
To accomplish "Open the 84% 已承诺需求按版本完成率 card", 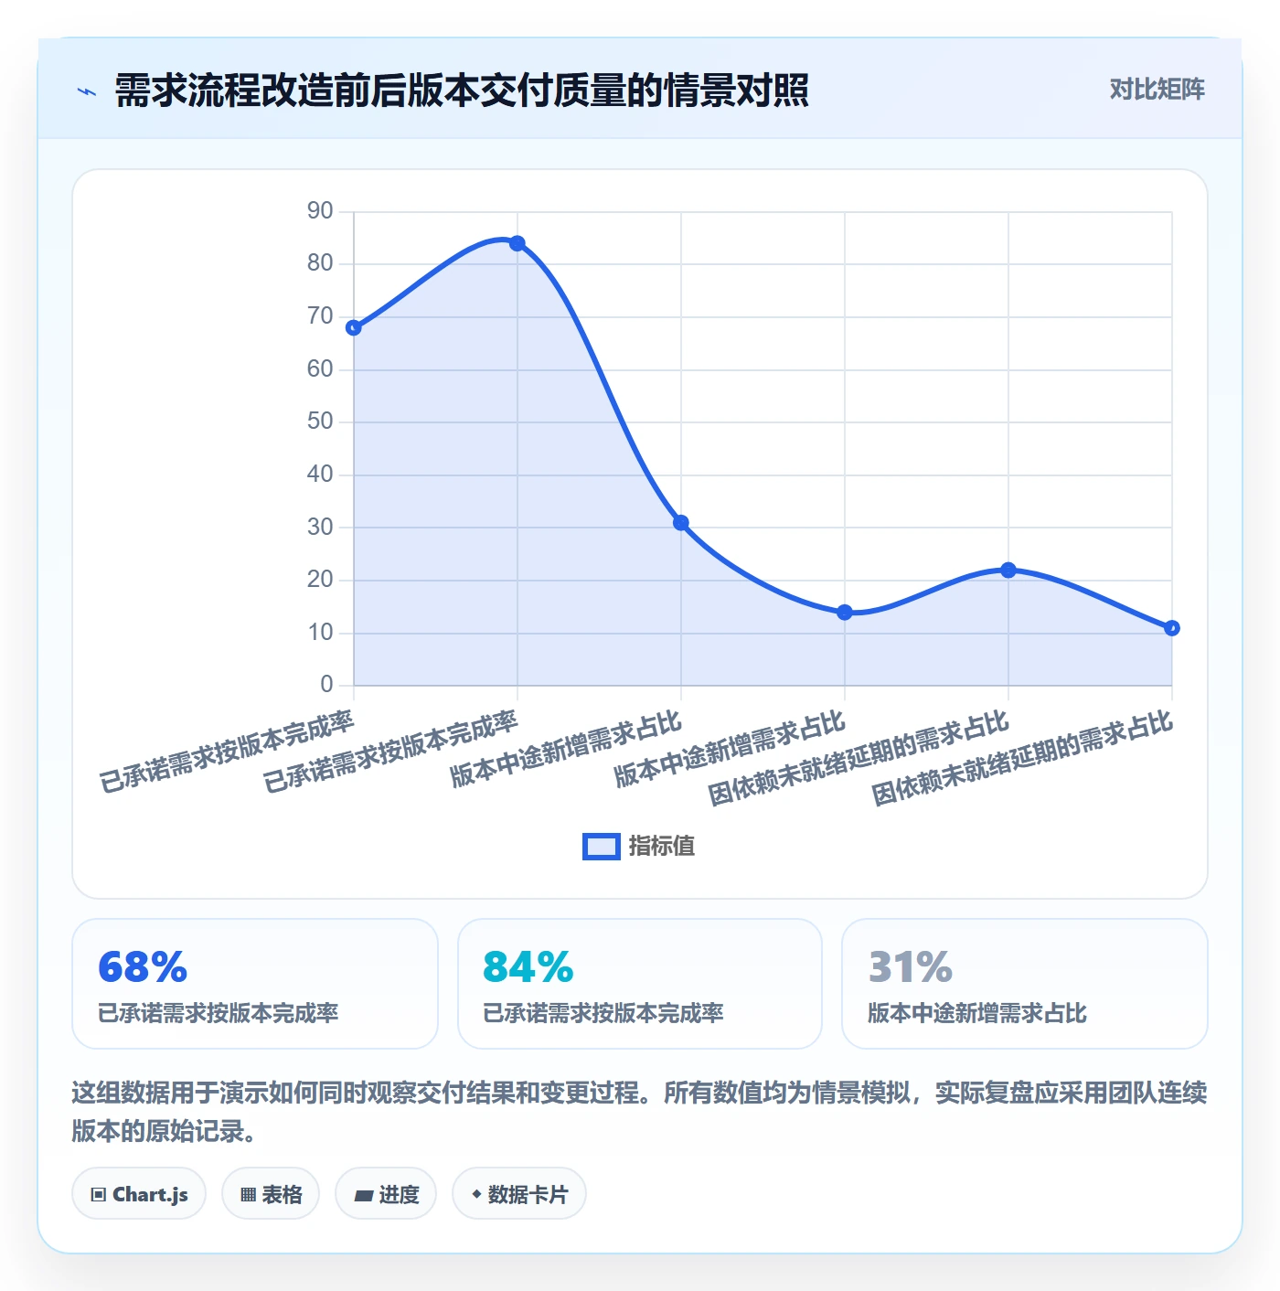I will click(640, 984).
